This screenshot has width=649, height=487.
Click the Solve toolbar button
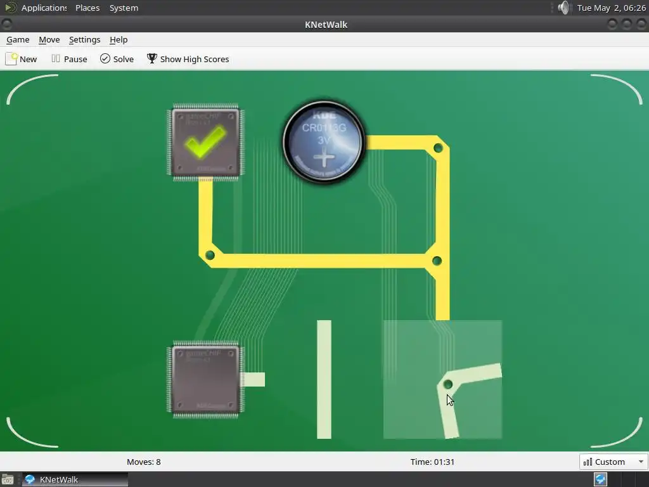point(117,59)
